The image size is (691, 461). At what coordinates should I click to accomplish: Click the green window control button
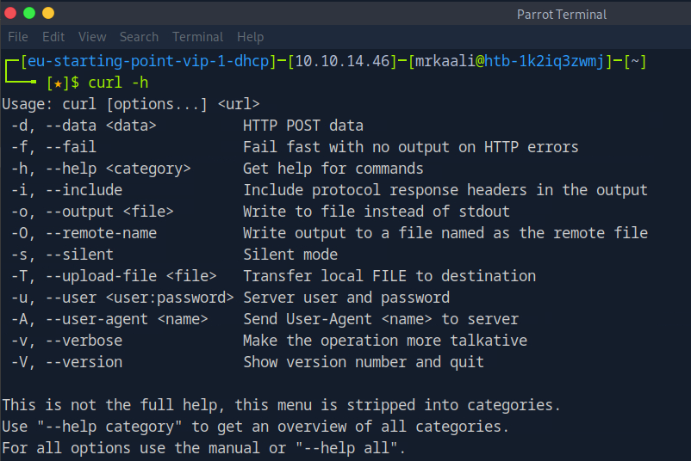click(x=29, y=13)
